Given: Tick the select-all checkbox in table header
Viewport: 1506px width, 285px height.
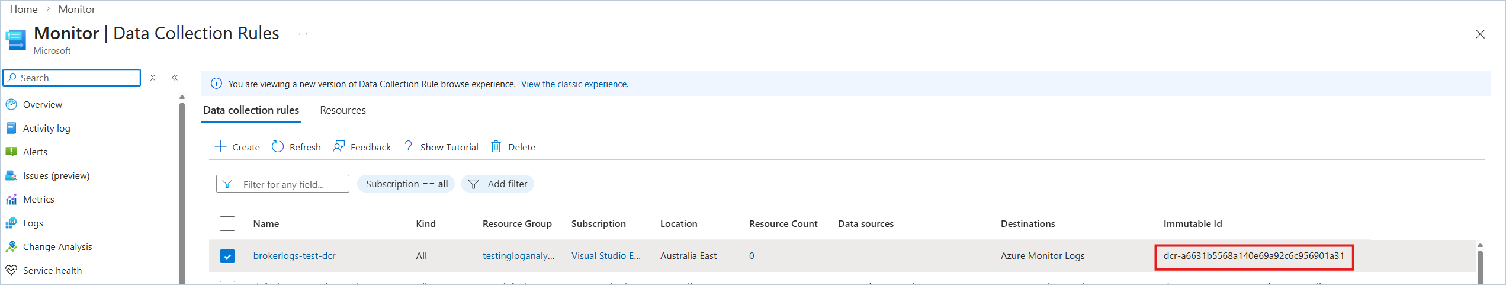Looking at the screenshot, I should [x=227, y=223].
